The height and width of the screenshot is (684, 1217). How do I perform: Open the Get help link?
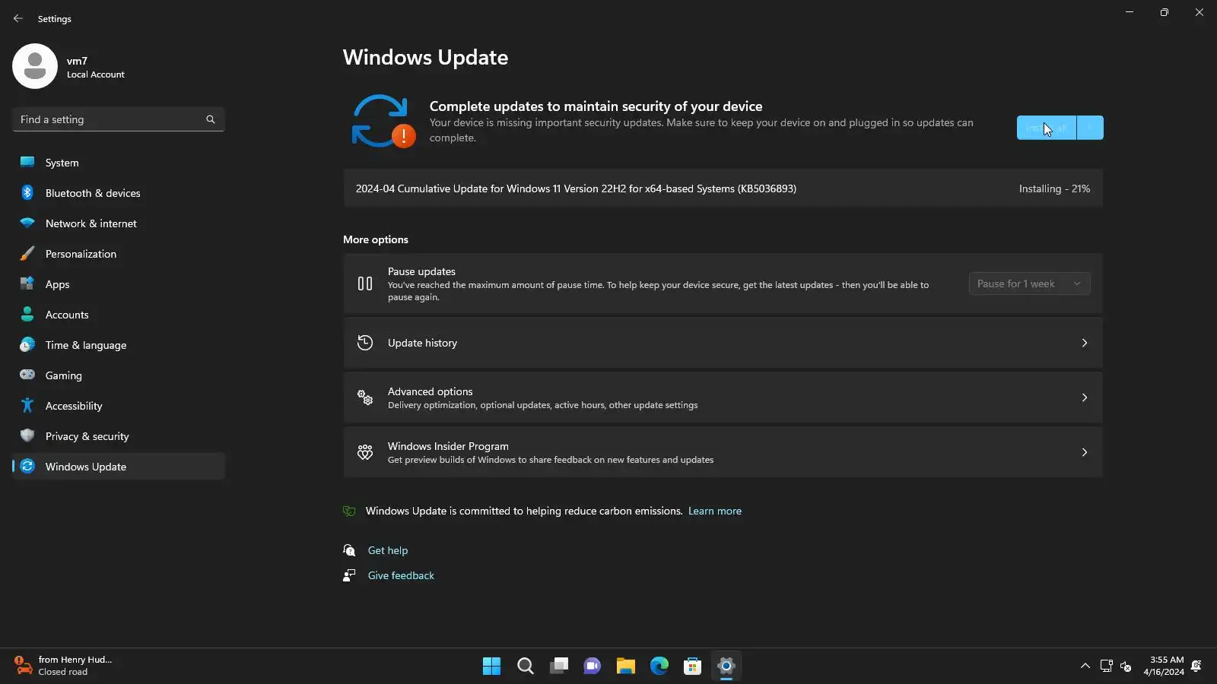388,550
